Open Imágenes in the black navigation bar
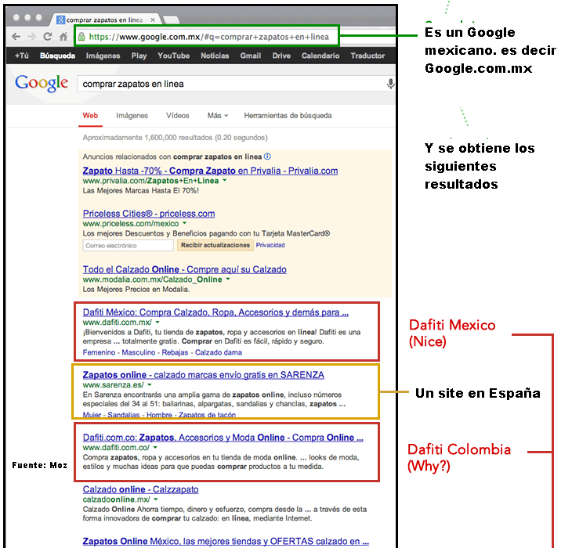The height and width of the screenshot is (548, 572). tap(103, 56)
